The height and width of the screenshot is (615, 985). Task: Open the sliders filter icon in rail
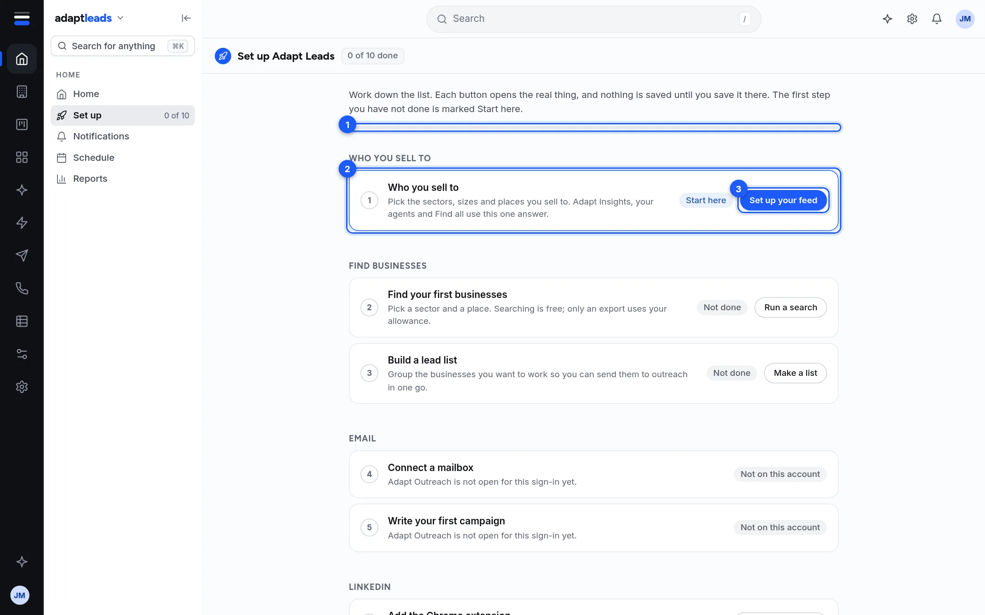pos(22,354)
